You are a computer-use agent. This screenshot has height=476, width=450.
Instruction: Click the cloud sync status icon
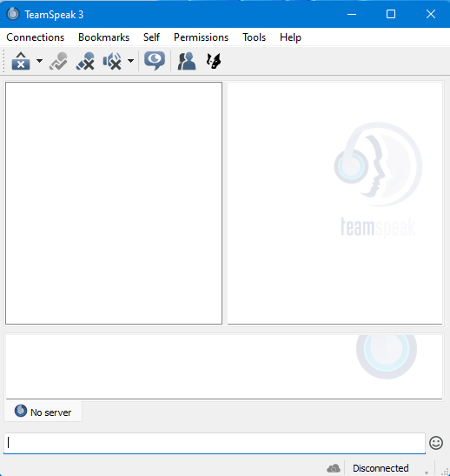tap(334, 468)
